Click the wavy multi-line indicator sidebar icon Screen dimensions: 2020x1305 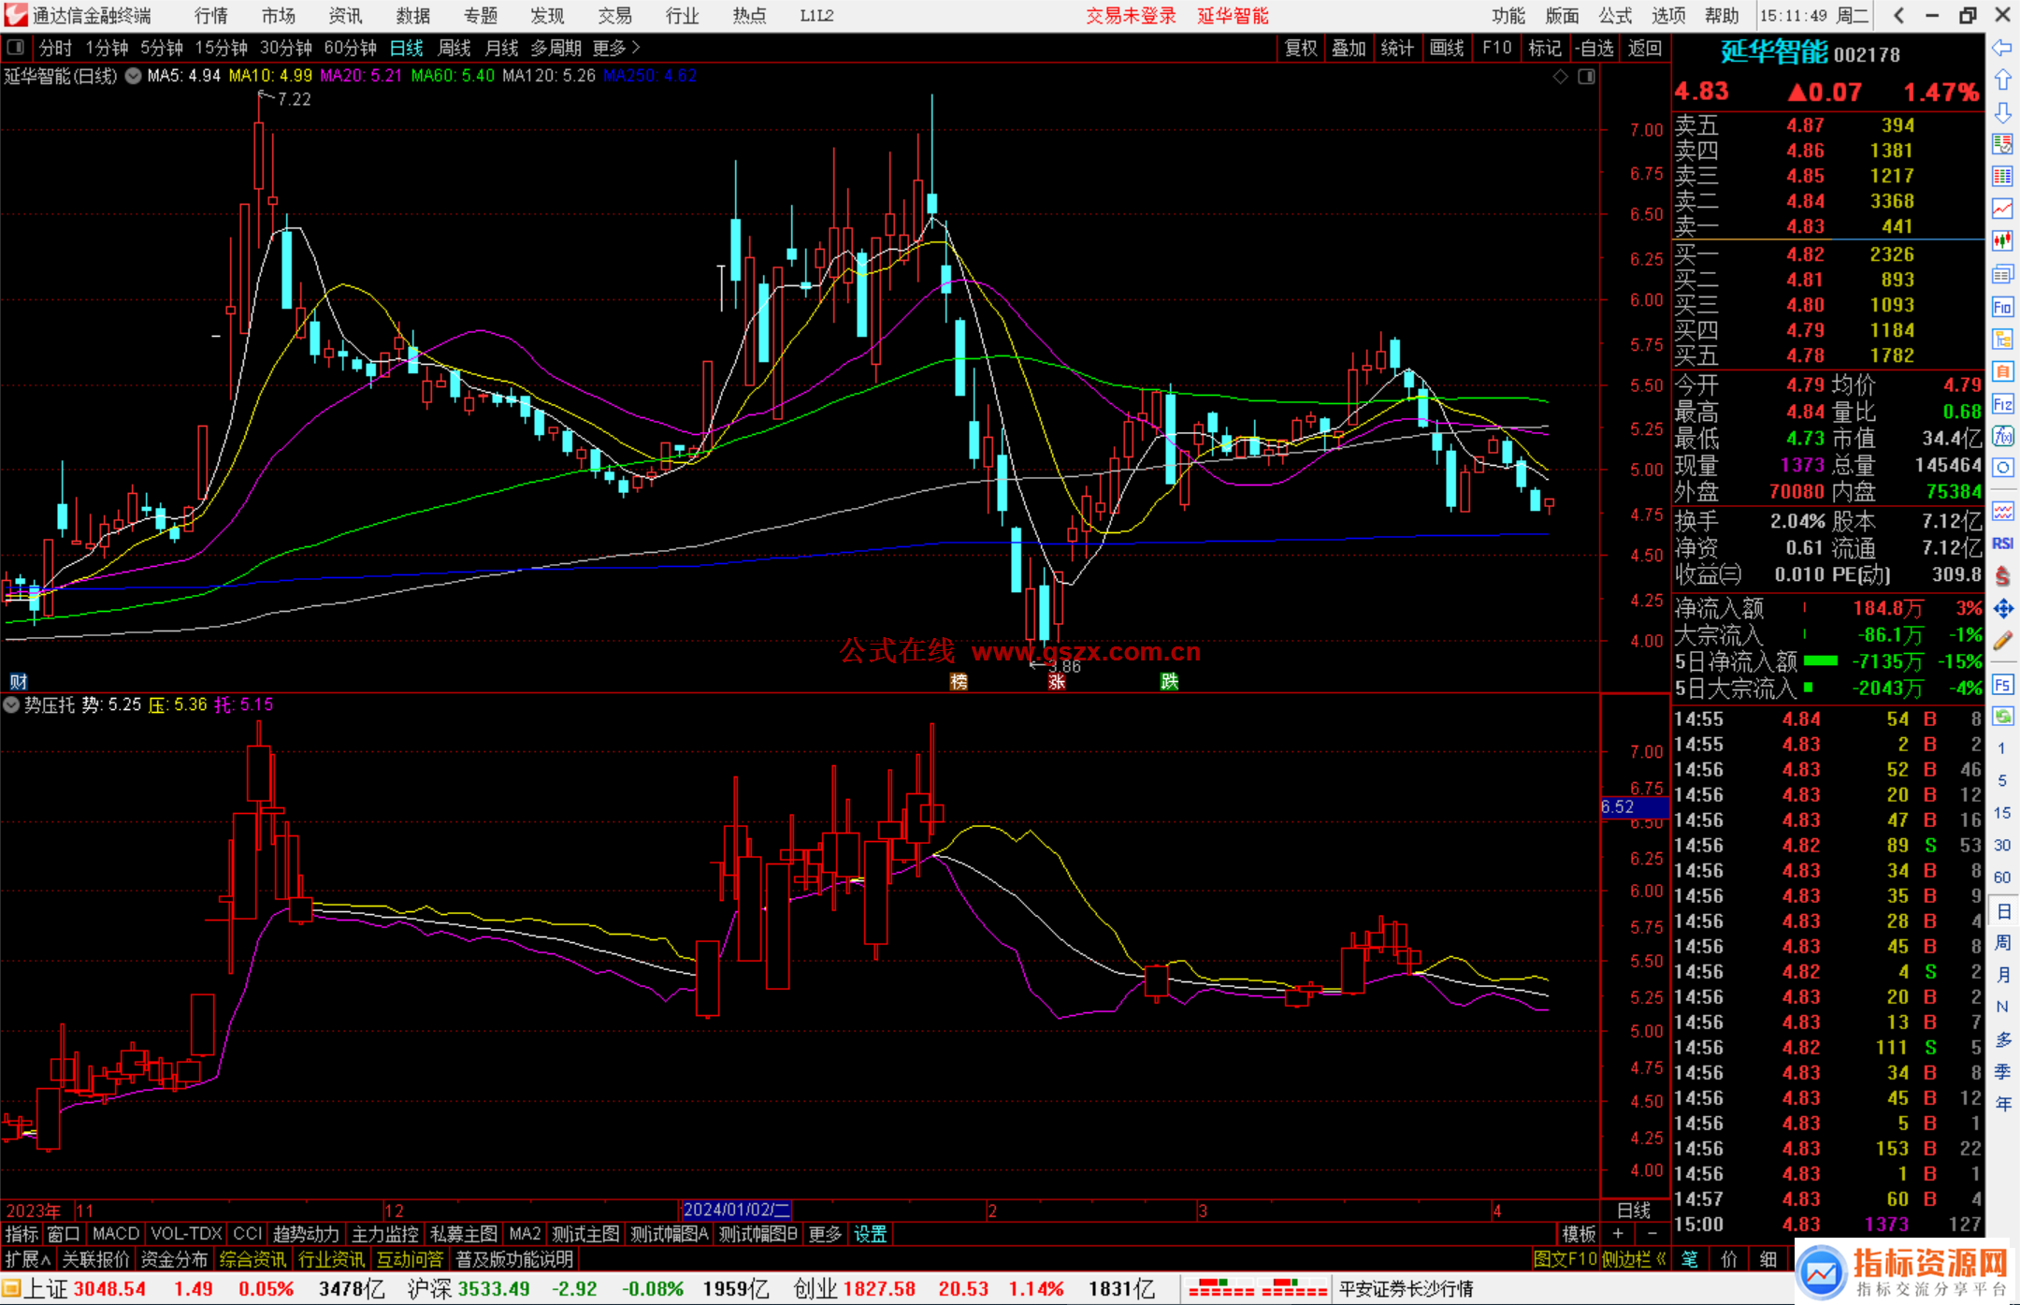click(2002, 511)
